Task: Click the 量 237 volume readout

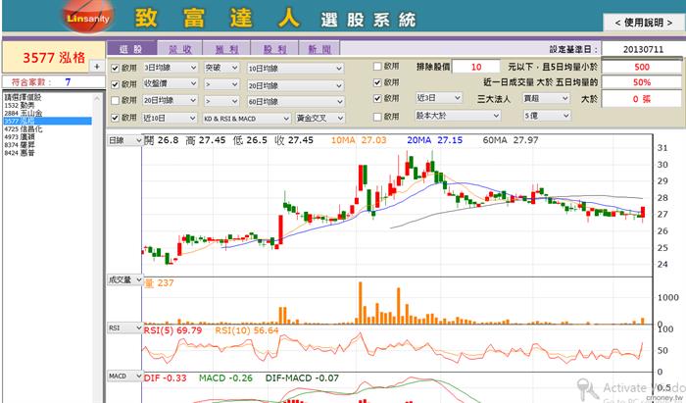Action: pyautogui.click(x=159, y=283)
